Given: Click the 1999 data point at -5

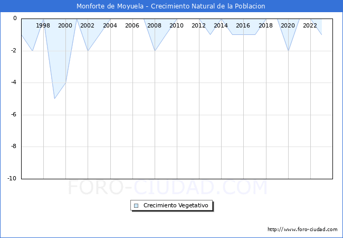Looking at the screenshot, I should pos(54,98).
